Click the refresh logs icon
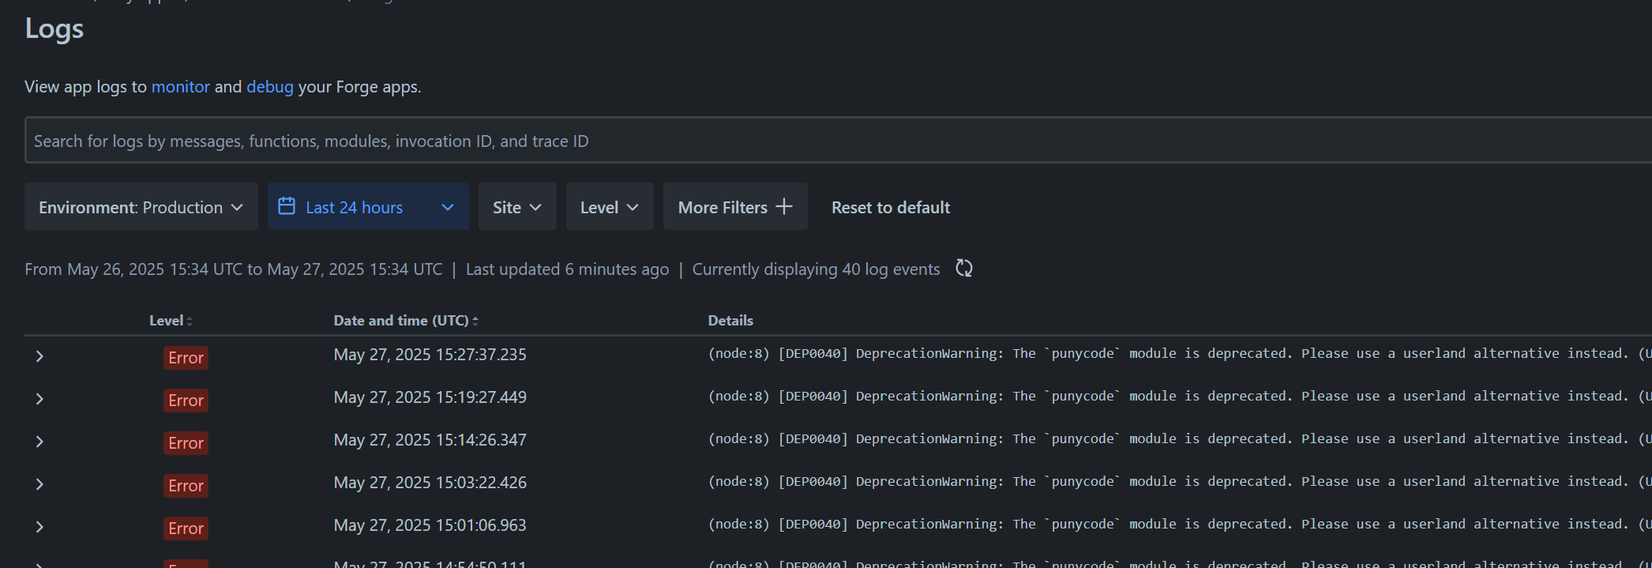Image resolution: width=1652 pixels, height=568 pixels. (963, 269)
